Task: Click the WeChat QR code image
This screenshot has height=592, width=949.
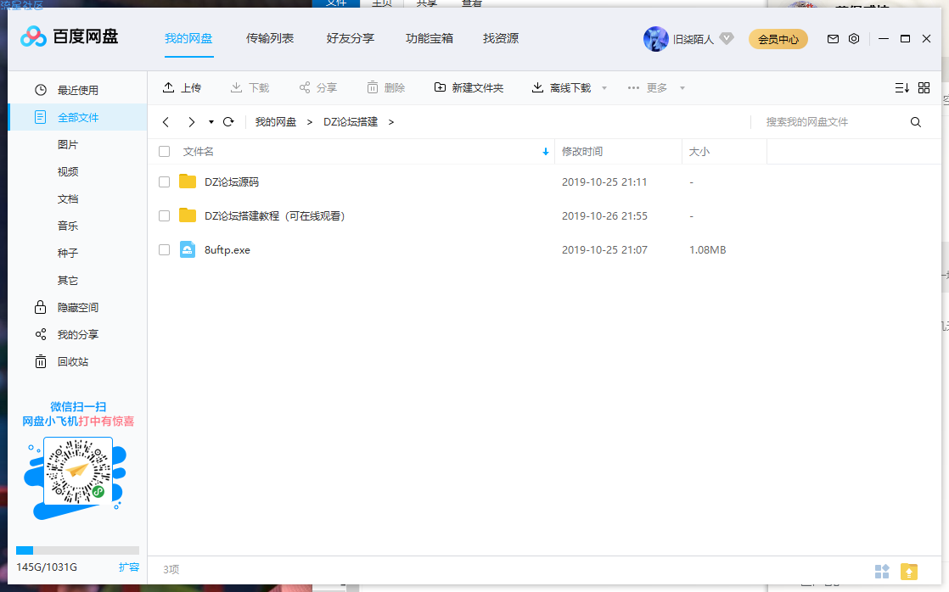Action: (x=78, y=471)
